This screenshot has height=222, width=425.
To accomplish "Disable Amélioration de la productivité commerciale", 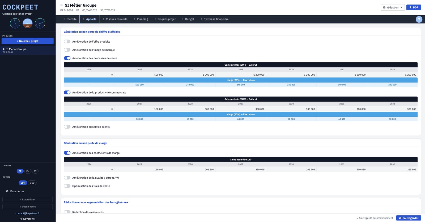I will (67, 92).
